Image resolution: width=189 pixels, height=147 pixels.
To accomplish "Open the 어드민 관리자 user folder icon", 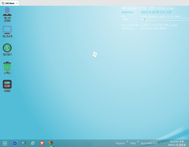I will point(7,14).
